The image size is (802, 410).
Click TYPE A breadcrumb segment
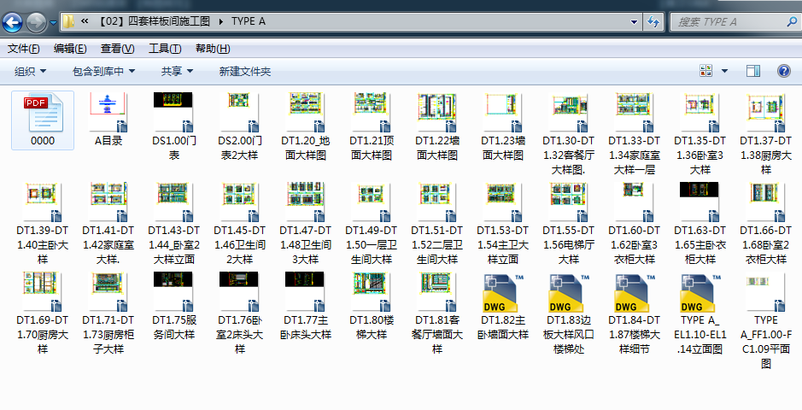pyautogui.click(x=248, y=21)
